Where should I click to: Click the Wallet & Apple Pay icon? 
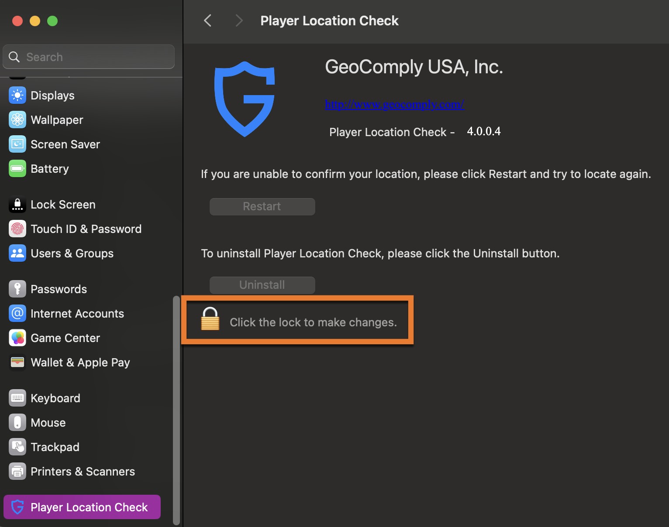pos(17,362)
